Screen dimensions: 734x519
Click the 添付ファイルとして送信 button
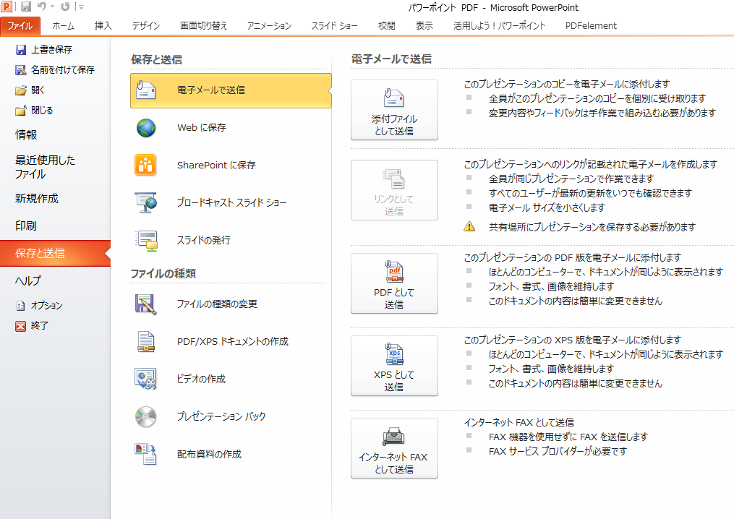(x=394, y=110)
